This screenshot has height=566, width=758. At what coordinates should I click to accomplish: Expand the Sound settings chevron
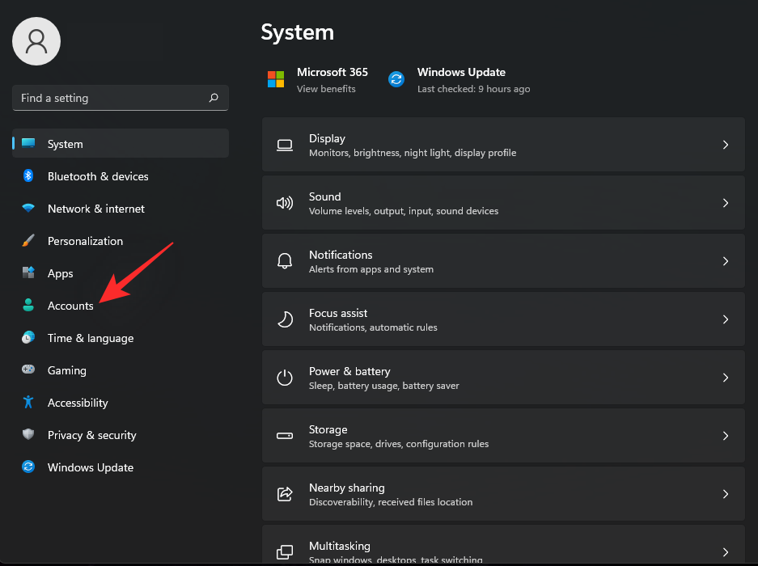pyautogui.click(x=725, y=203)
